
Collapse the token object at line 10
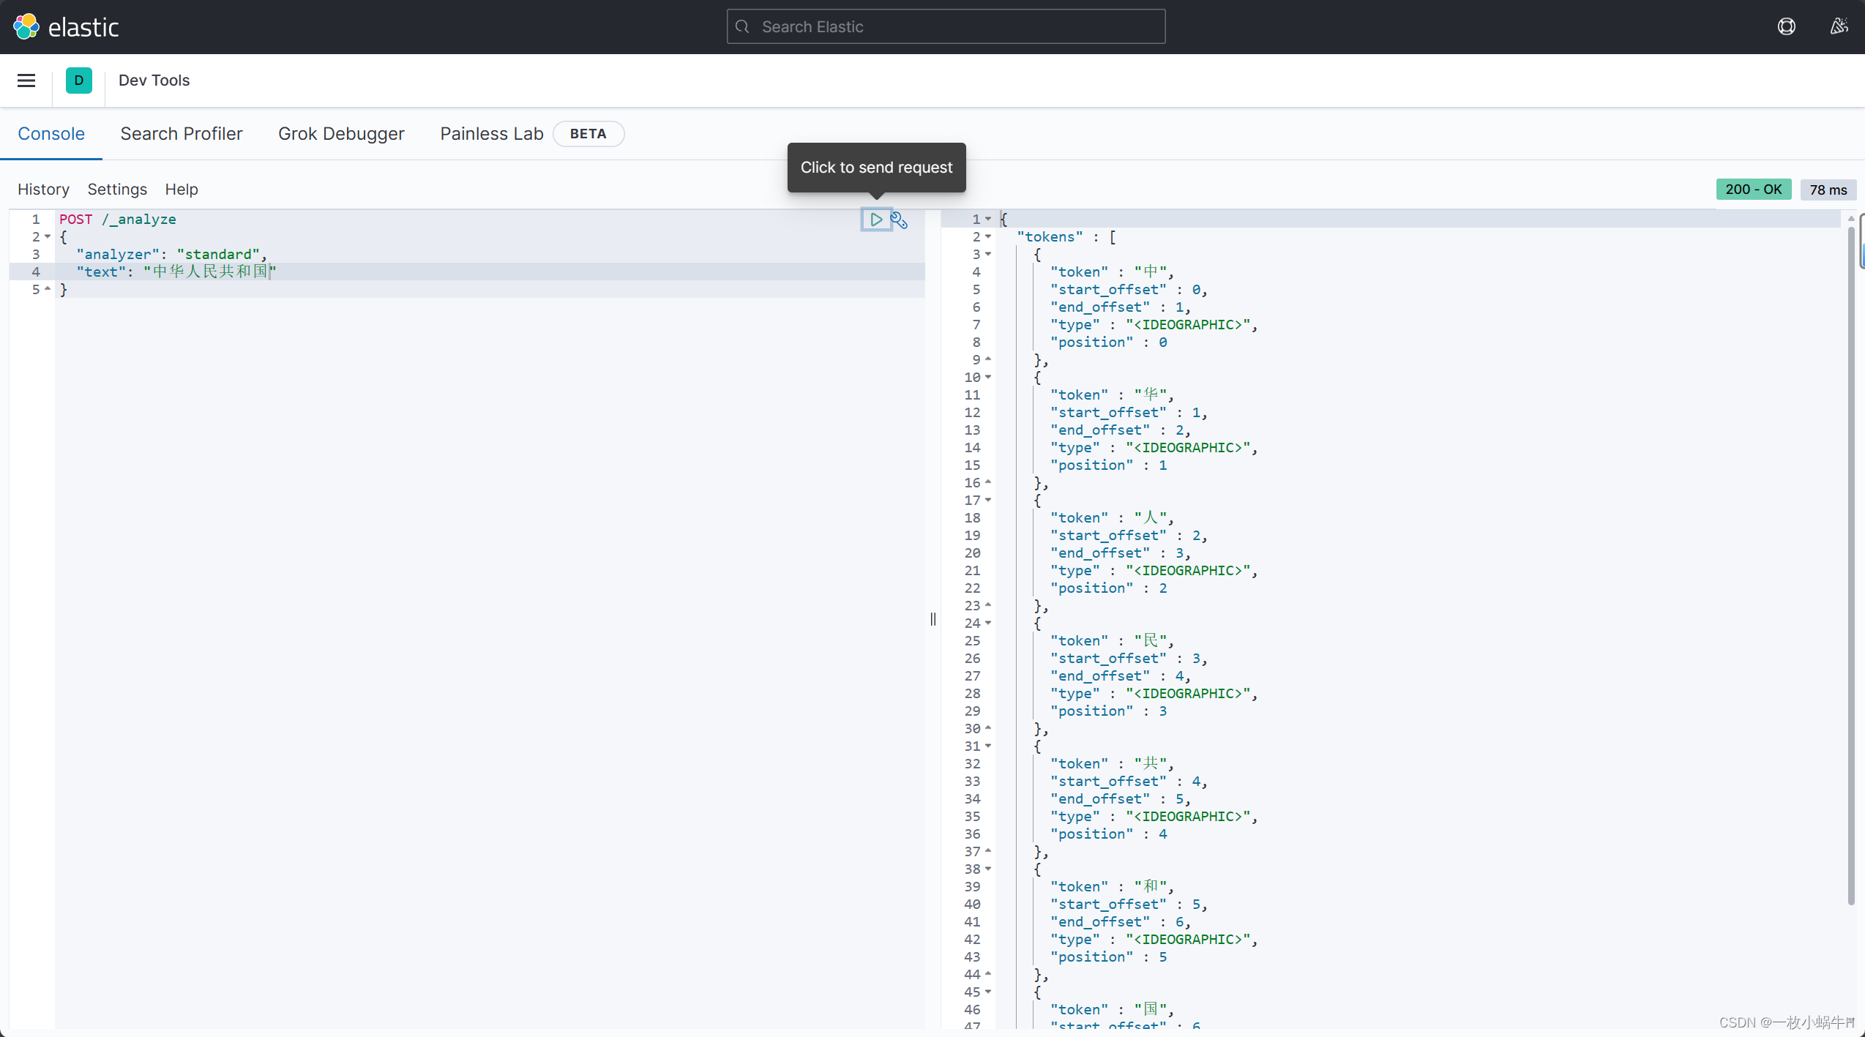(990, 377)
